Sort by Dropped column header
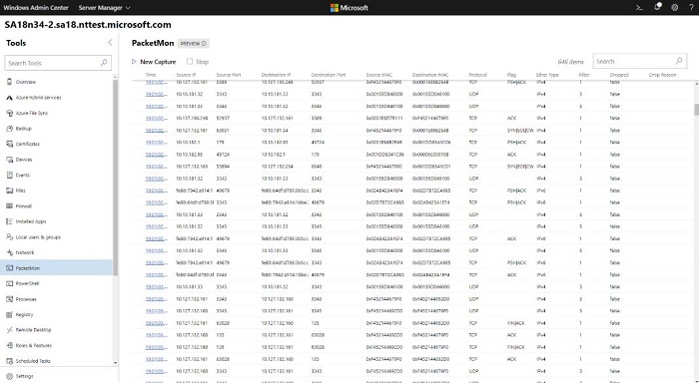Image resolution: width=699 pixels, height=383 pixels. (x=619, y=75)
